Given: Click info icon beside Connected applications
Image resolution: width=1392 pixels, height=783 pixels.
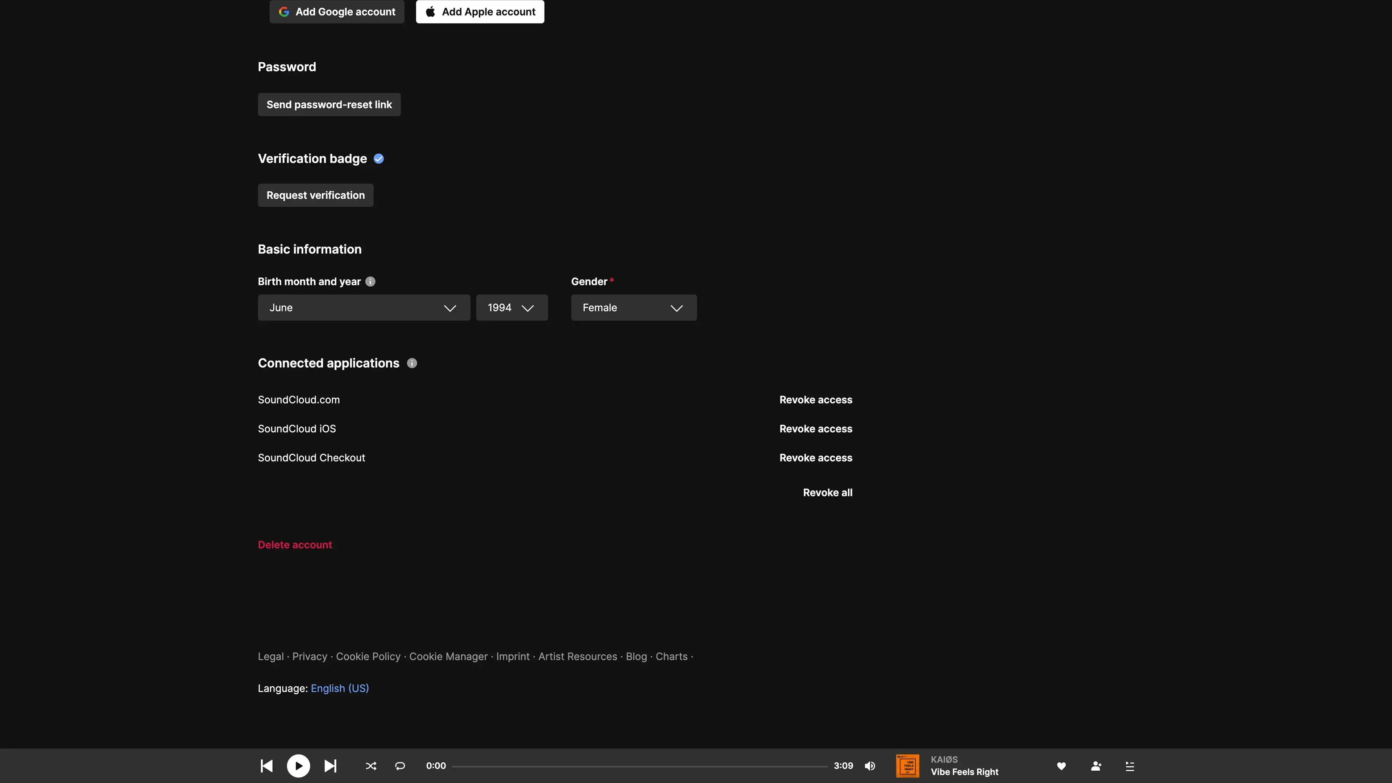Looking at the screenshot, I should click(x=412, y=363).
